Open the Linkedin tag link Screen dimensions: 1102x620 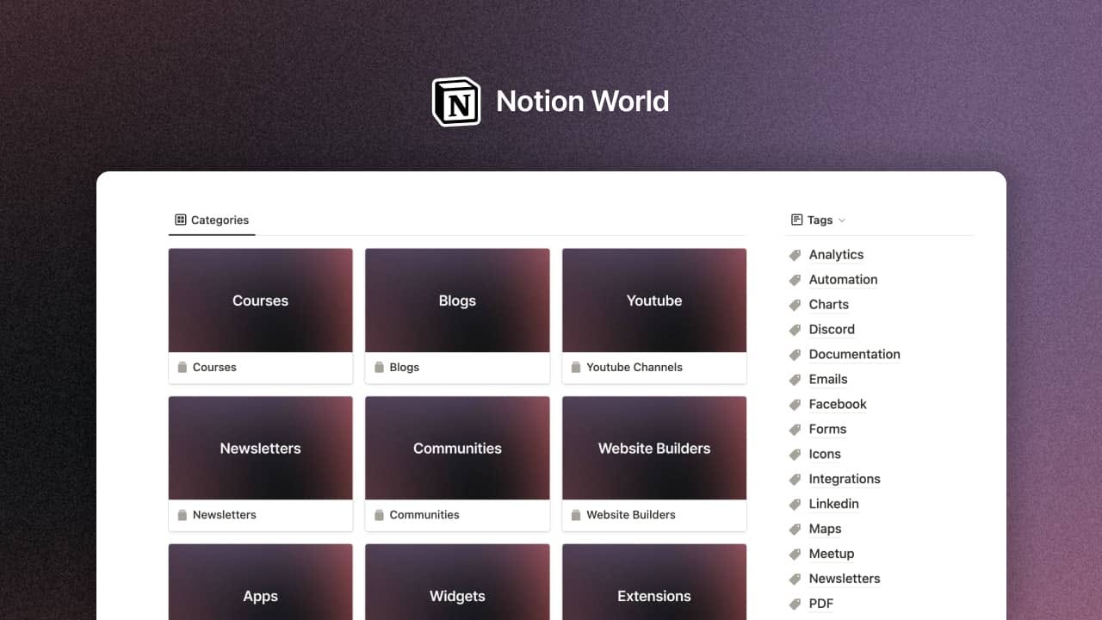pos(833,505)
